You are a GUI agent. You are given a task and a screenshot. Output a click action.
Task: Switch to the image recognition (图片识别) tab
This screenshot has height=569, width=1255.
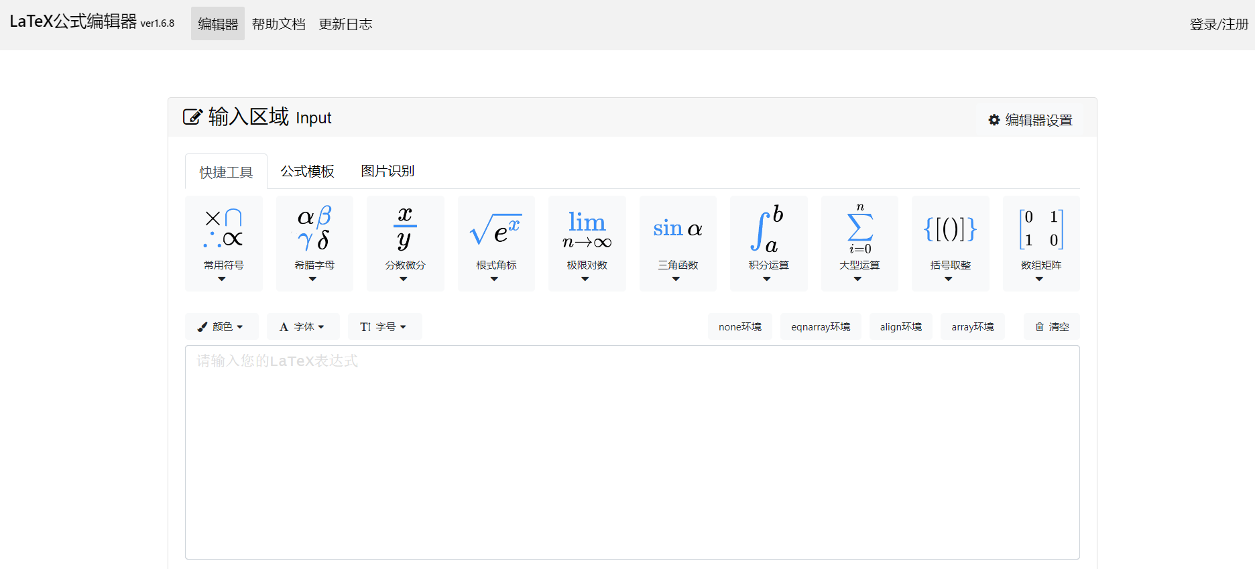point(387,172)
